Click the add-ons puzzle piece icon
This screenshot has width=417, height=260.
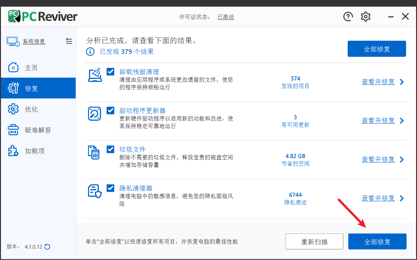tap(13, 151)
